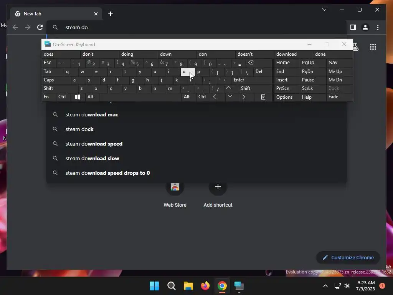This screenshot has height=295, width=393.
Task: Open the Google apps grid icon
Action: (373, 47)
